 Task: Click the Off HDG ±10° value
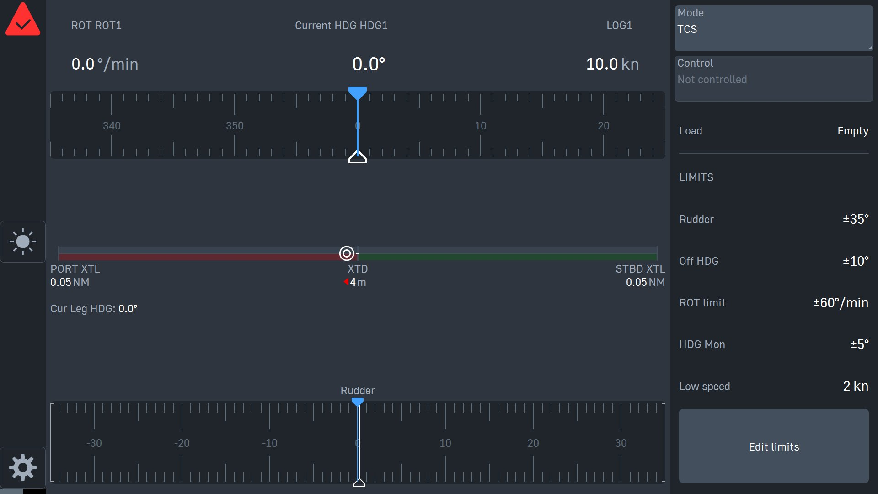[x=856, y=261]
